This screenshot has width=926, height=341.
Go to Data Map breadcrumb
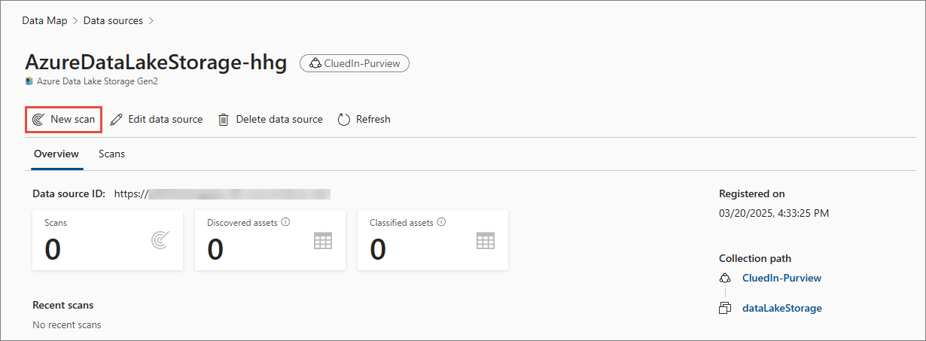[44, 20]
